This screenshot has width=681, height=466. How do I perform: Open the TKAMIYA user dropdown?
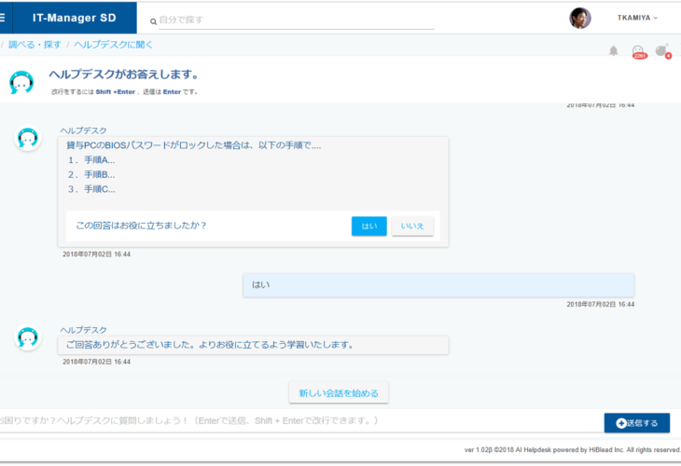(637, 18)
